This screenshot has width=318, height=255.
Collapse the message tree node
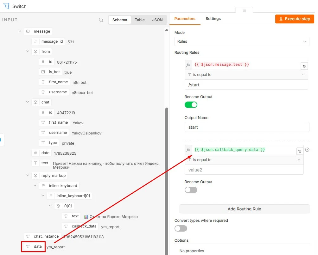[x=20, y=31]
